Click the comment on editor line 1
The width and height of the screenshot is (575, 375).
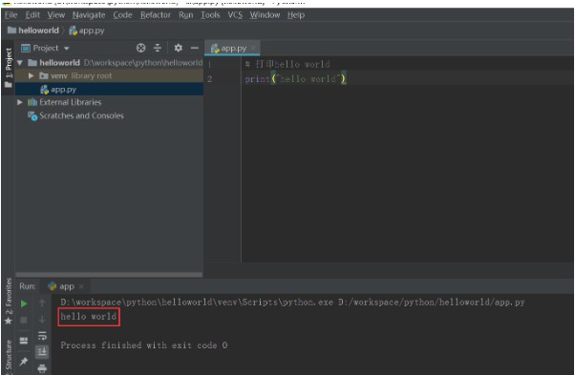[287, 65]
